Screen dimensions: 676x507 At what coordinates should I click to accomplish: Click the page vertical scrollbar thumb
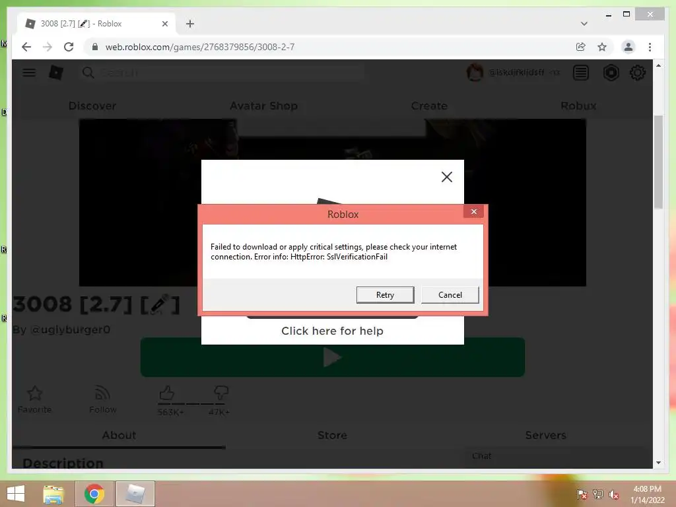658,162
